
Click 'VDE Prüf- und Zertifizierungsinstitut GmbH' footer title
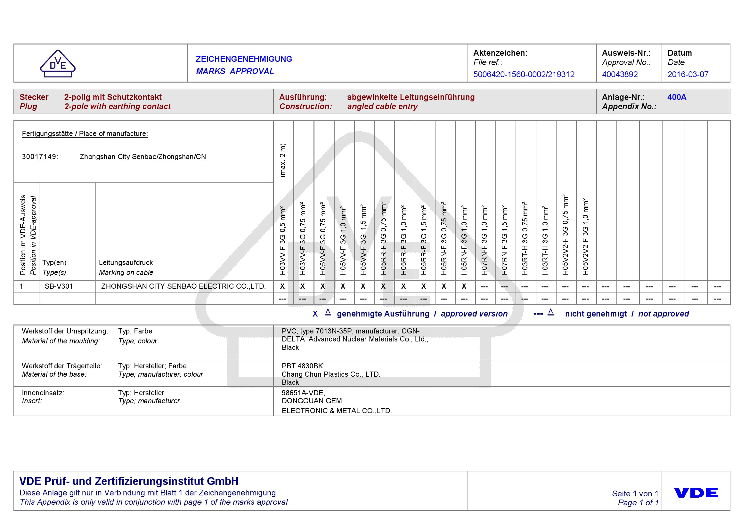(x=128, y=481)
